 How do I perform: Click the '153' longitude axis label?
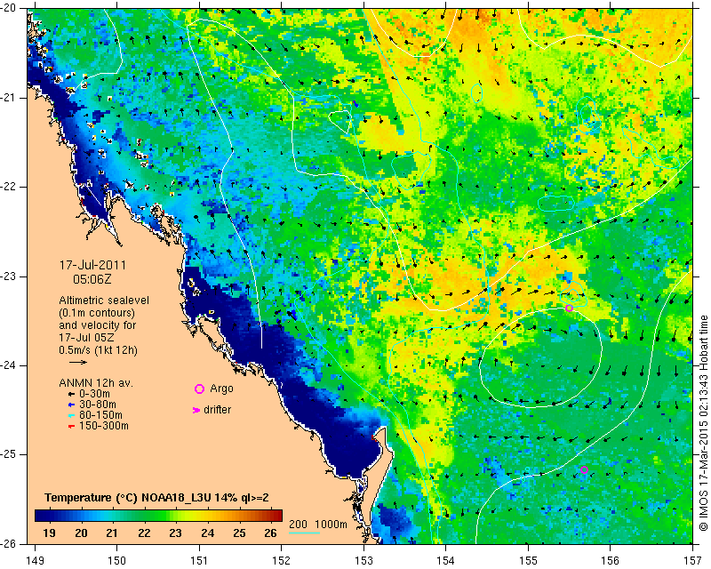tap(363, 561)
